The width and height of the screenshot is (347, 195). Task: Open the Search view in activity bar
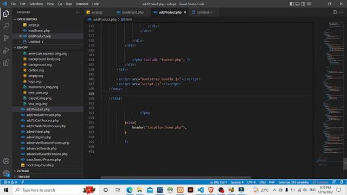point(6,26)
